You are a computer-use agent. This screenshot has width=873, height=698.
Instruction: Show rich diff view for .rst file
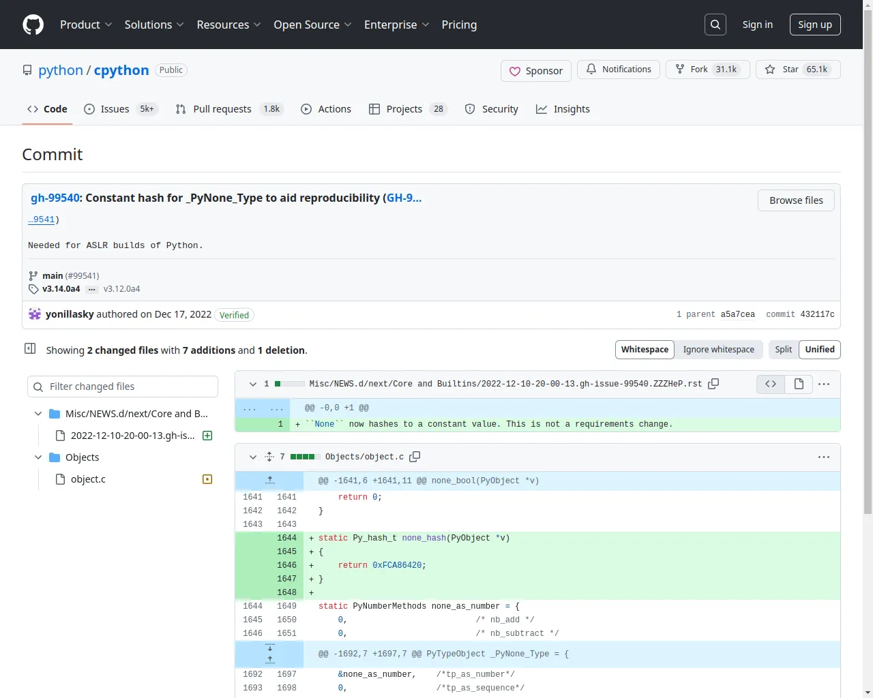click(x=799, y=384)
